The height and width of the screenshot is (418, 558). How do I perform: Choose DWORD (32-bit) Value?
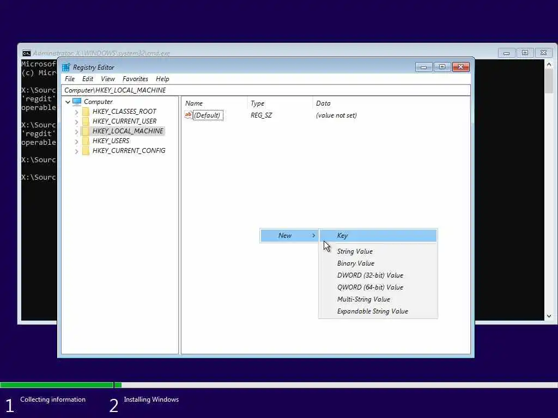378,275
